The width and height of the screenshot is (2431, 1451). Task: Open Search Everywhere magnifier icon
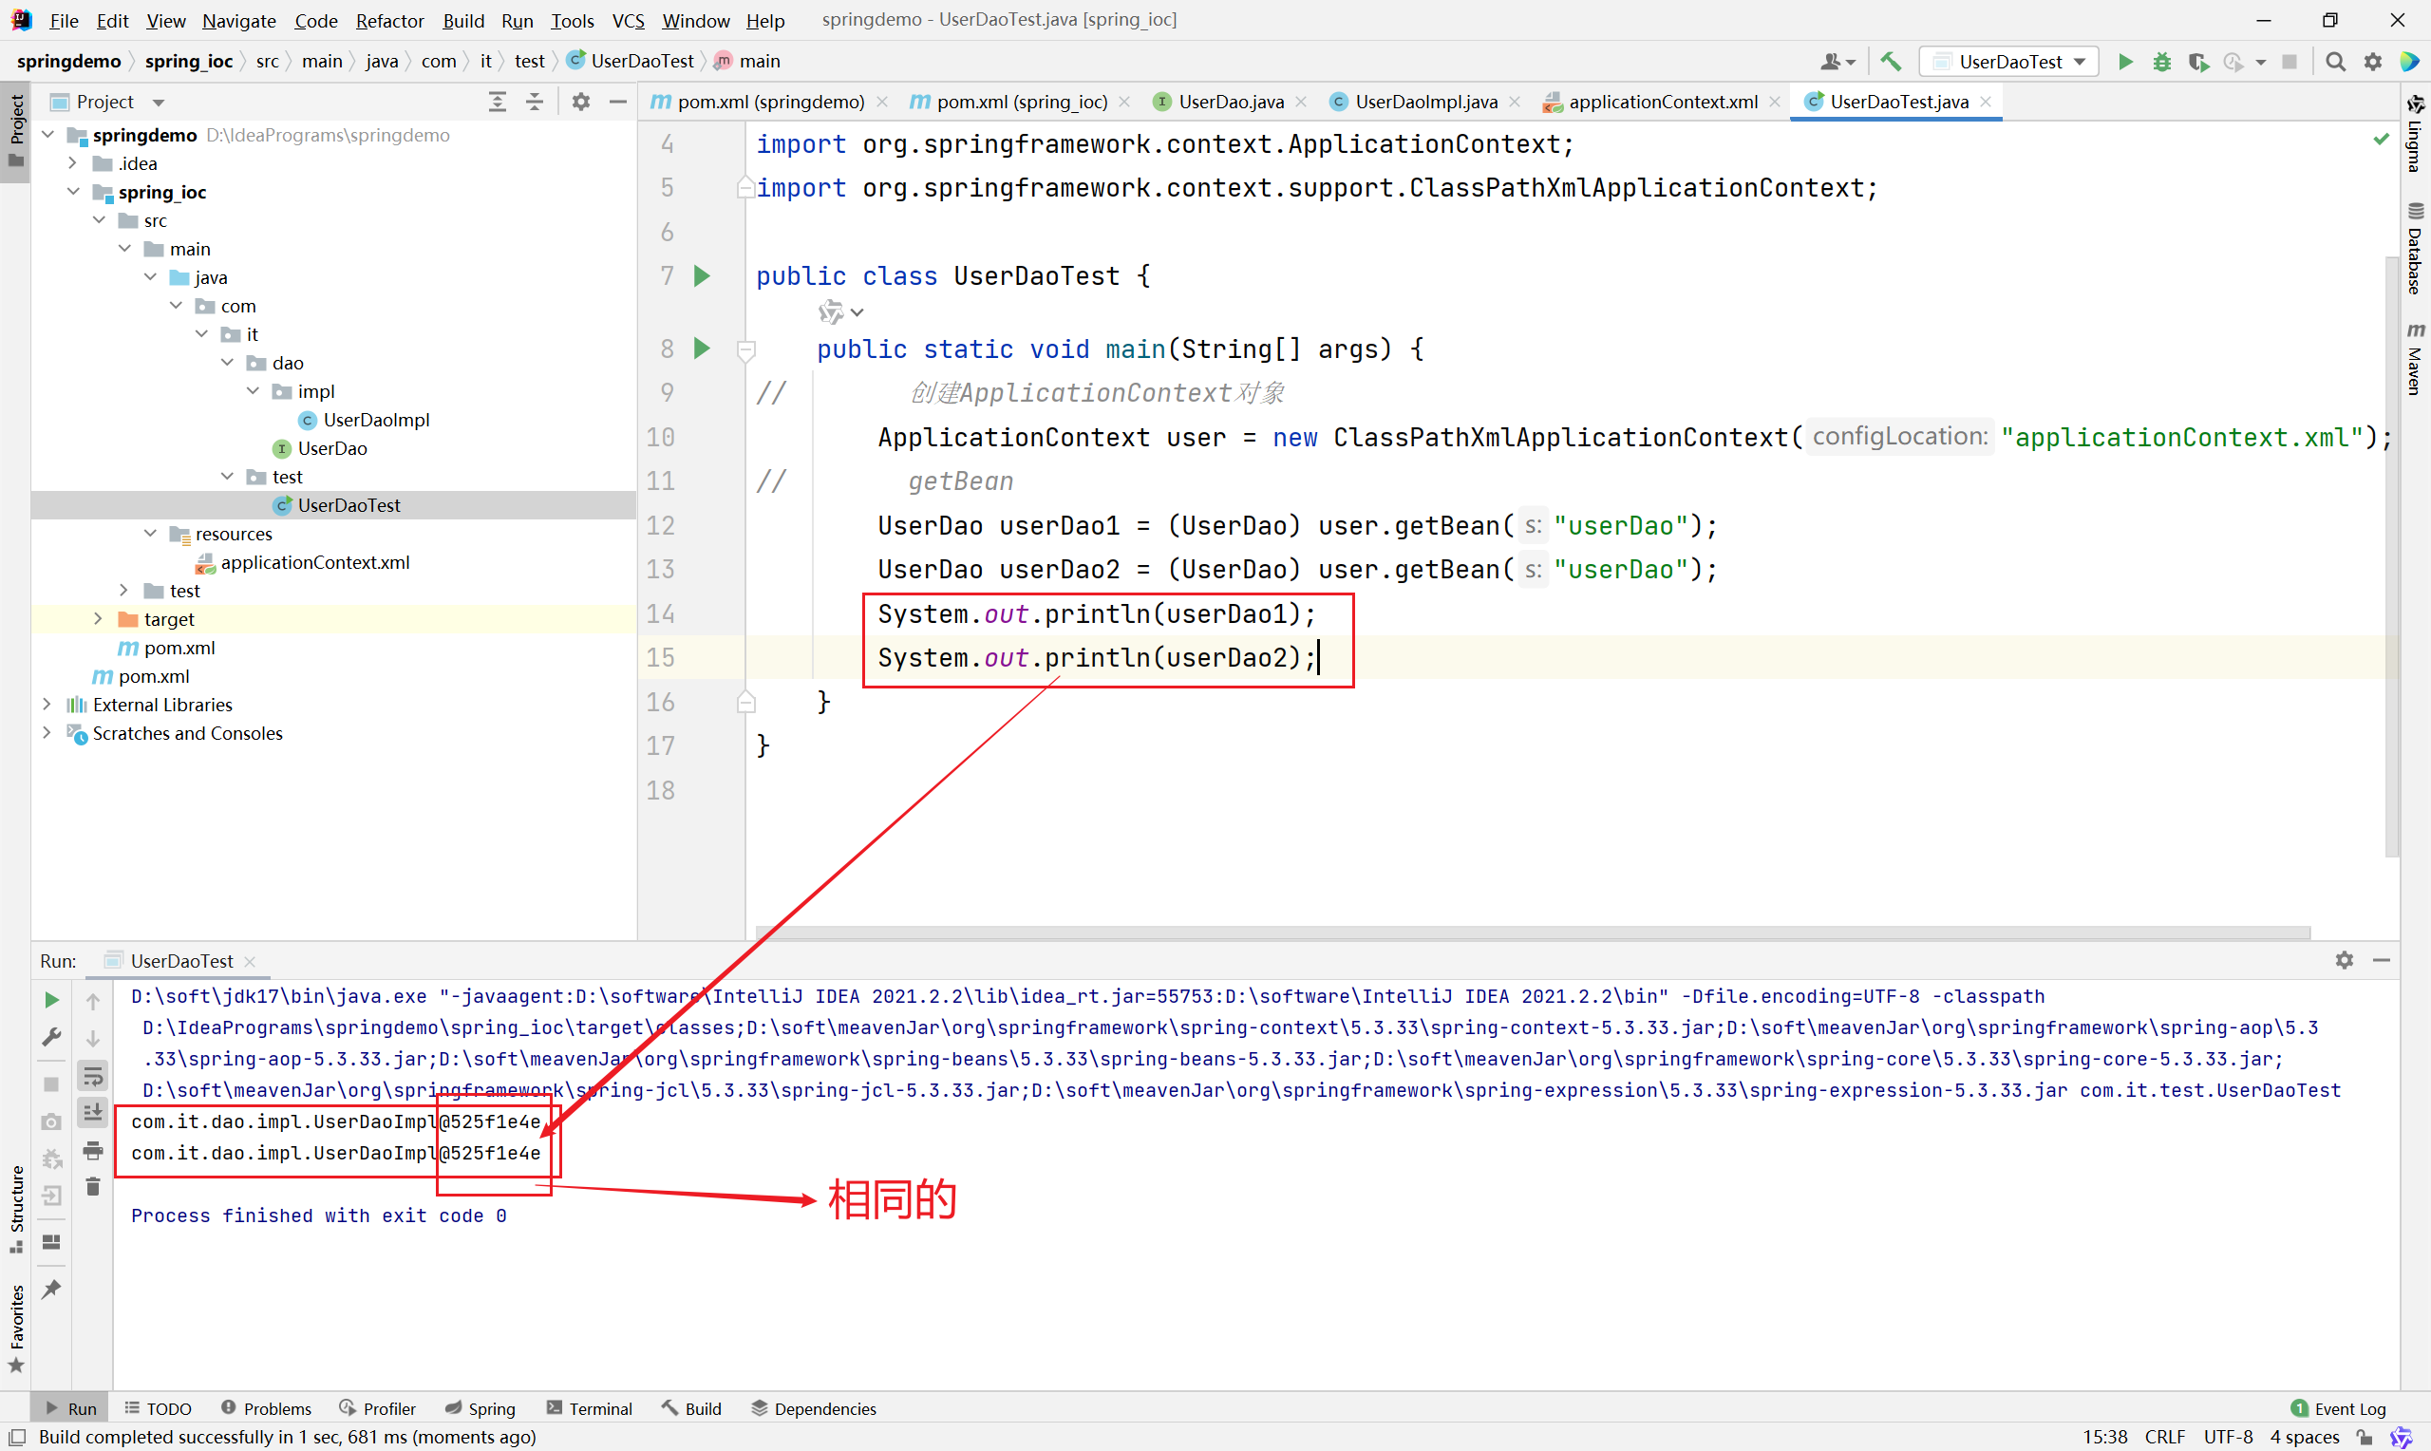coord(2335,62)
